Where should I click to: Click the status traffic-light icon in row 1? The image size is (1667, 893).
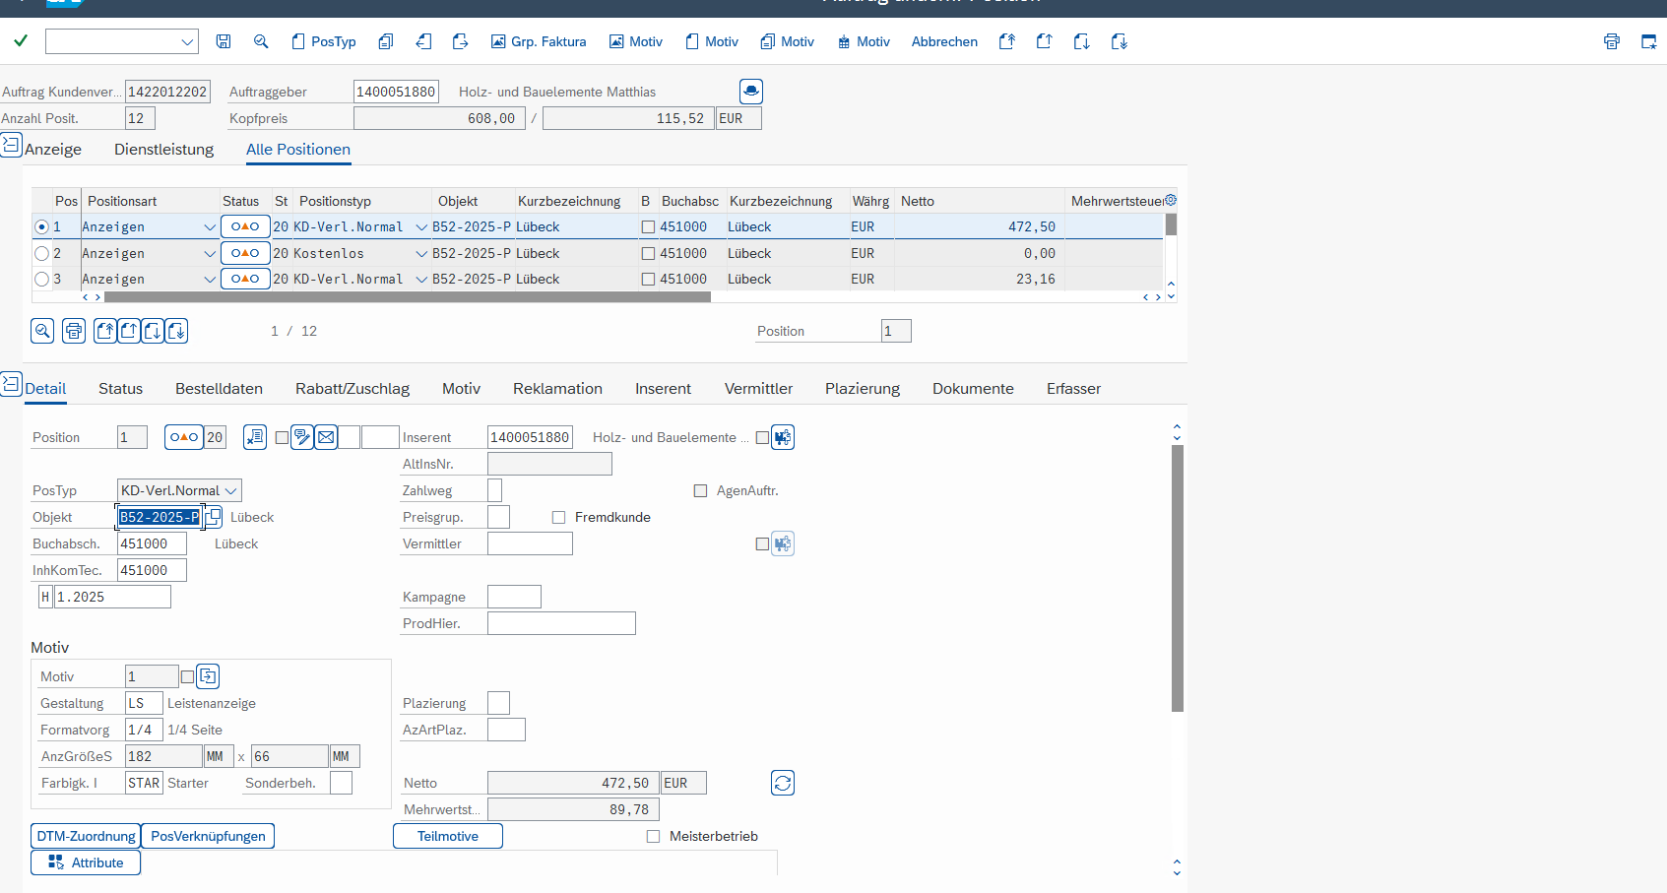tap(245, 226)
